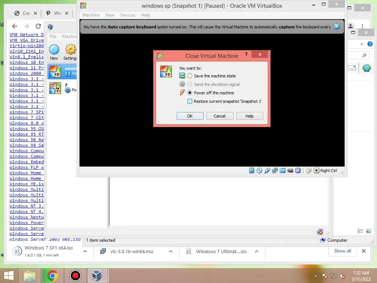Dismiss the Auto capture keyboard notification
The width and height of the screenshot is (377, 283).
337,27
